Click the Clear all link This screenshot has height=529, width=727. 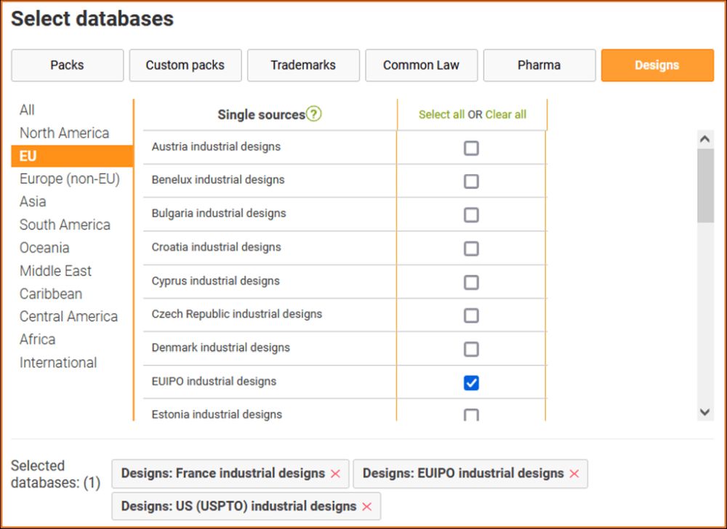pyautogui.click(x=506, y=115)
